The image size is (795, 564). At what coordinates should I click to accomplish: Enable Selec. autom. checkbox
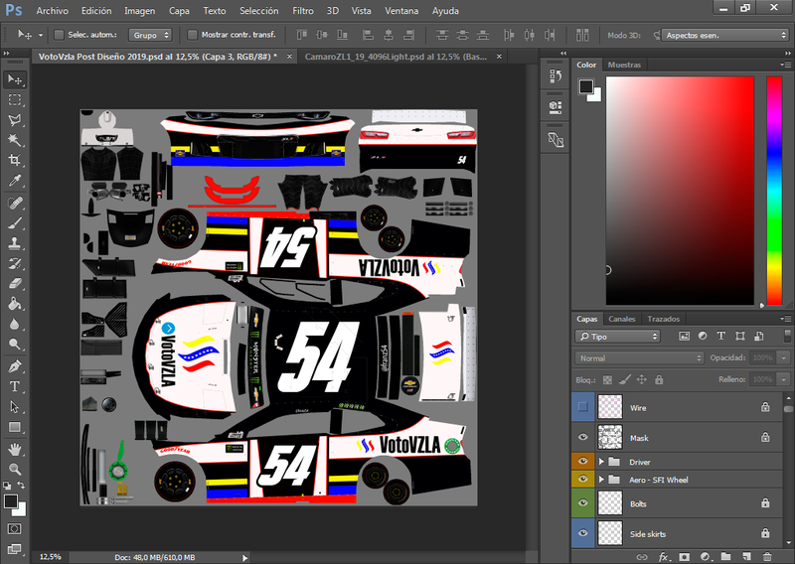(x=59, y=35)
